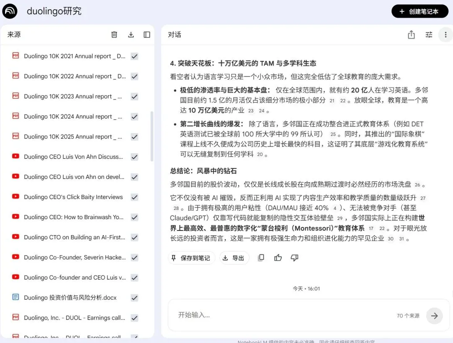Click citation 25 after 99 所认可
This screenshot has width=453, height=343.
tap(333, 134)
